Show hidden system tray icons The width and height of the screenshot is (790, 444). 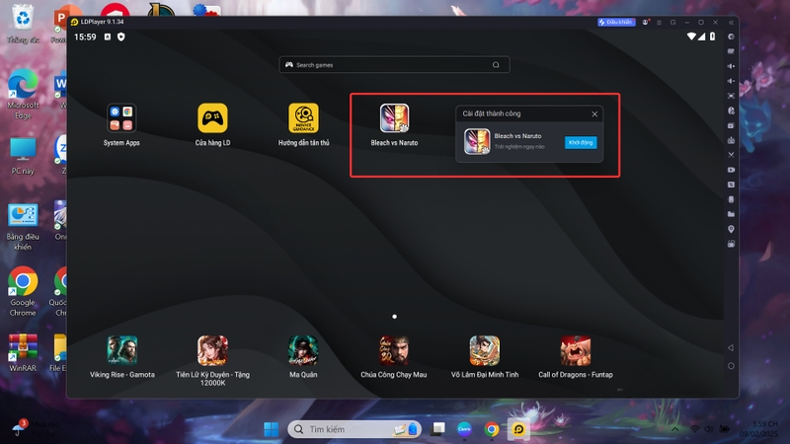675,429
